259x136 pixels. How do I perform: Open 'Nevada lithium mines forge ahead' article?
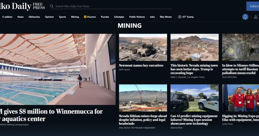pyautogui.click(x=143, y=120)
